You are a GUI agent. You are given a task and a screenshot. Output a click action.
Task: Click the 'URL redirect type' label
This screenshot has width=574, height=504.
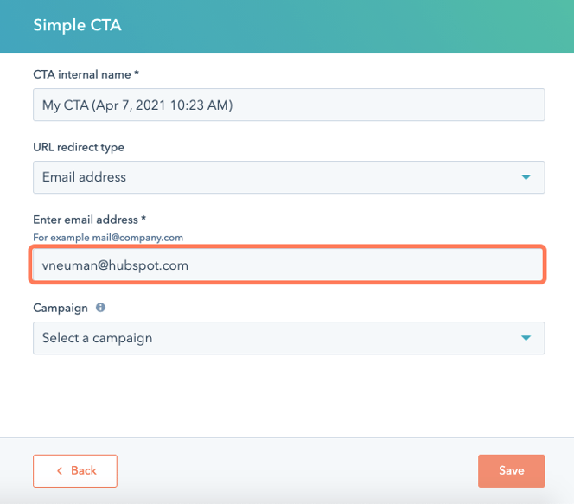(79, 147)
